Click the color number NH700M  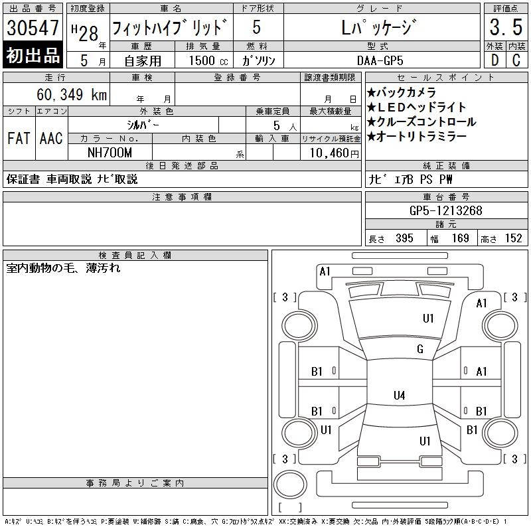[x=110, y=153]
